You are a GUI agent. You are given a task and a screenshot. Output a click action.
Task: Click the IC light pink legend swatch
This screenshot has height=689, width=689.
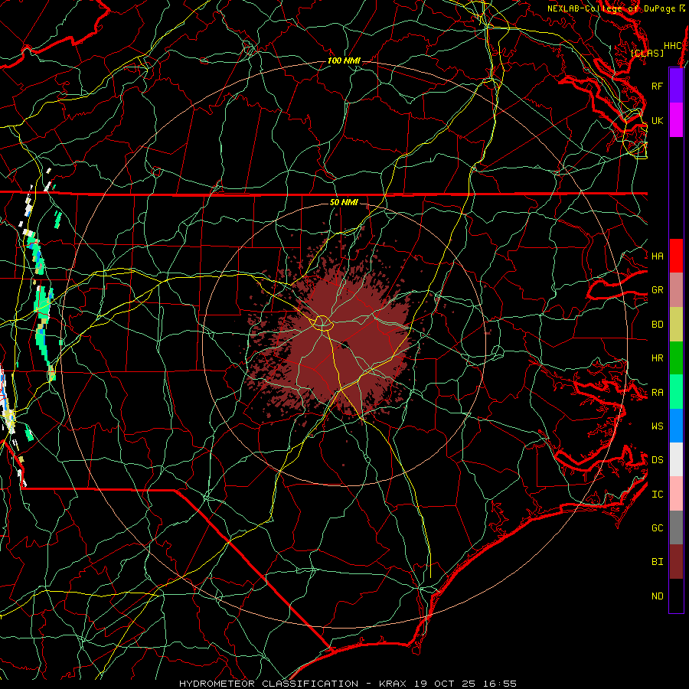pyautogui.click(x=676, y=494)
